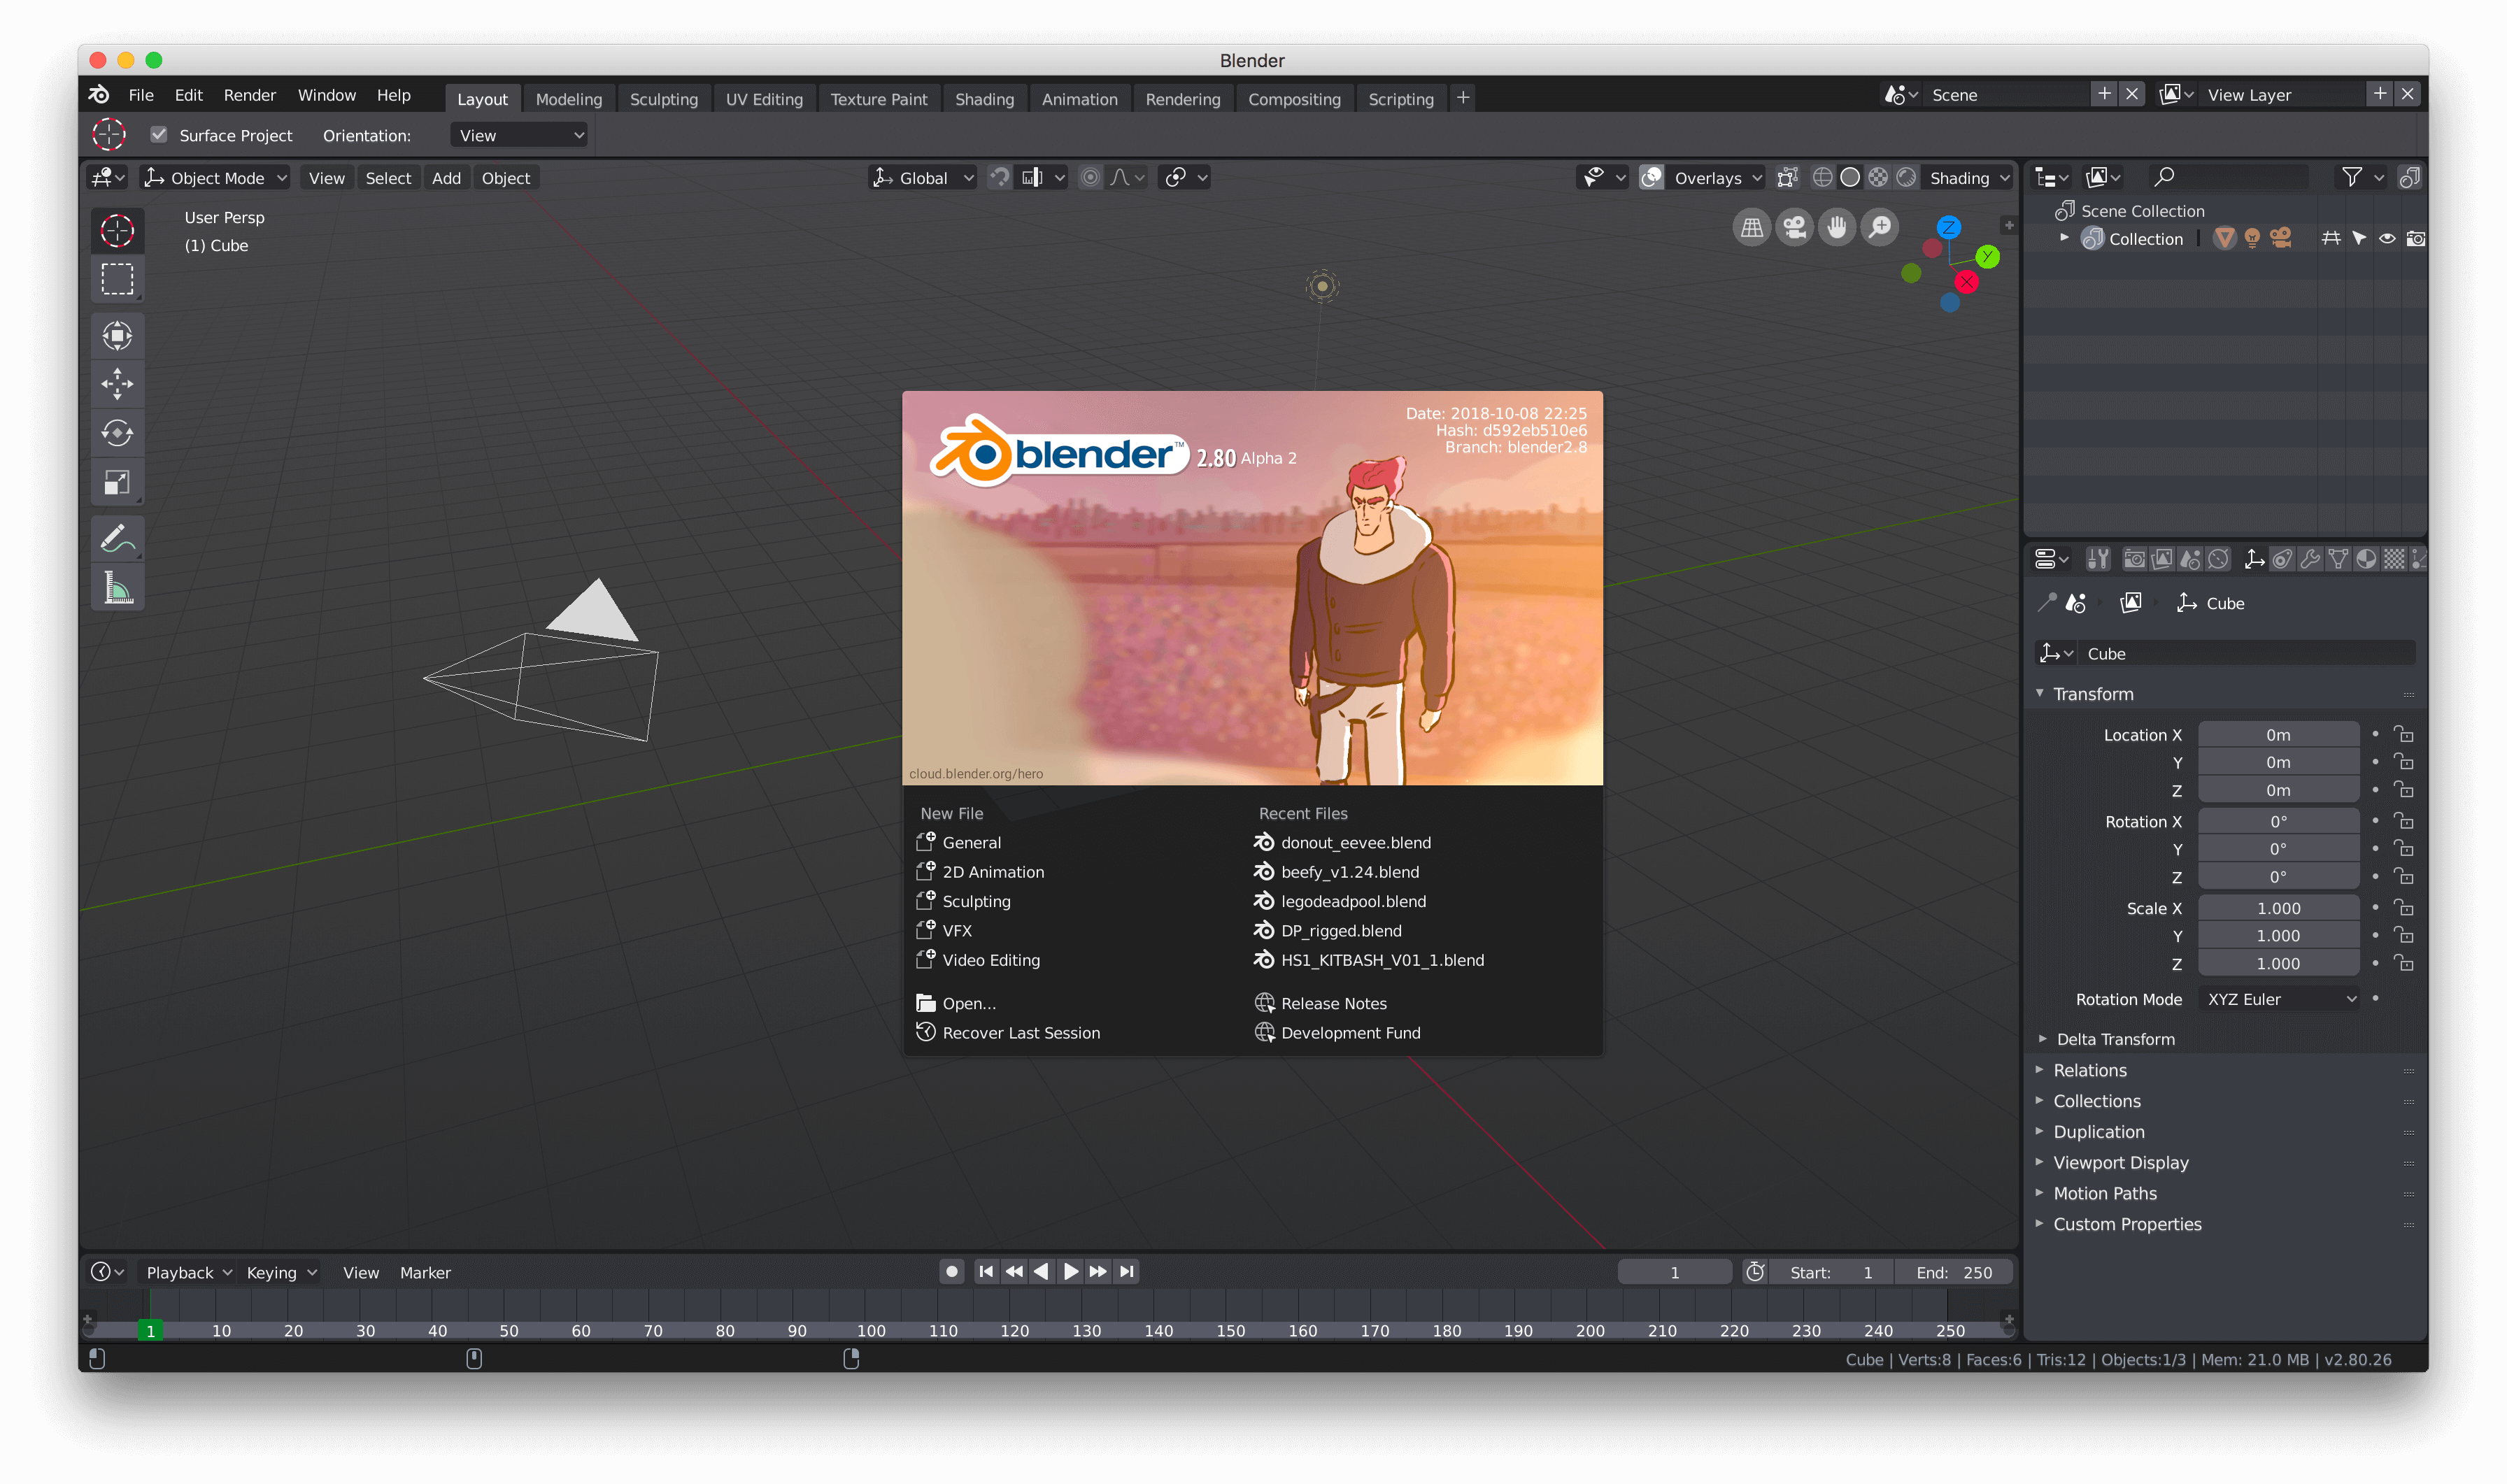
Task: Toggle Collection render camera icon
Action: click(2415, 239)
